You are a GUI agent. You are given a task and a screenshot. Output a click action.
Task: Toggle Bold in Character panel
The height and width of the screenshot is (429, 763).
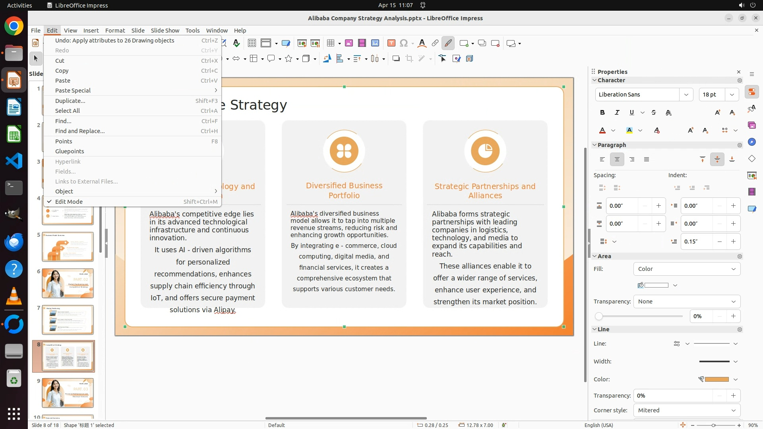tap(602, 113)
